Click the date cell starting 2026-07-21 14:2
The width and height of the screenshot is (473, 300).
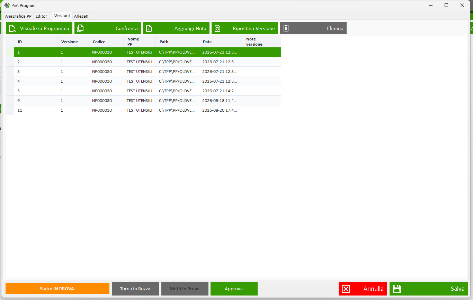tap(221, 91)
